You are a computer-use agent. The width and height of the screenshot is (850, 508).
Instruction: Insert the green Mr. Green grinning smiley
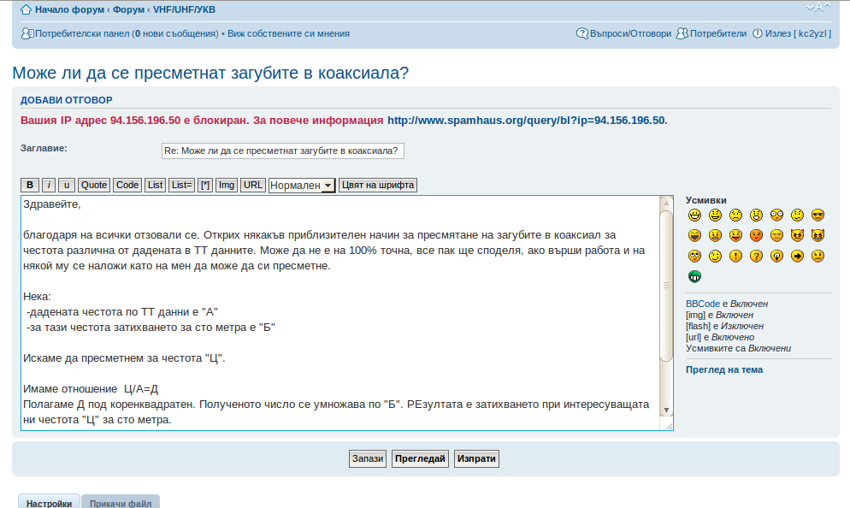(694, 276)
